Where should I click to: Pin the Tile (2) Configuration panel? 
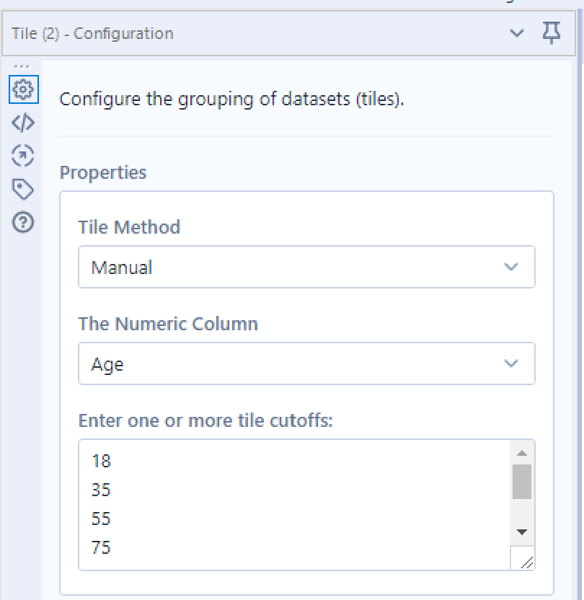click(x=552, y=33)
